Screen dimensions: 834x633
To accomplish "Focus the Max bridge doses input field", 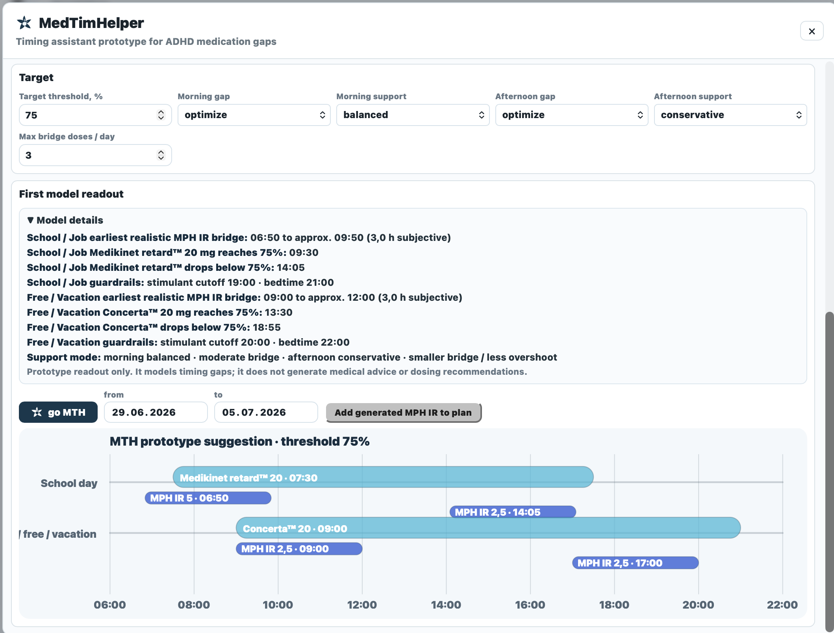I will (95, 155).
